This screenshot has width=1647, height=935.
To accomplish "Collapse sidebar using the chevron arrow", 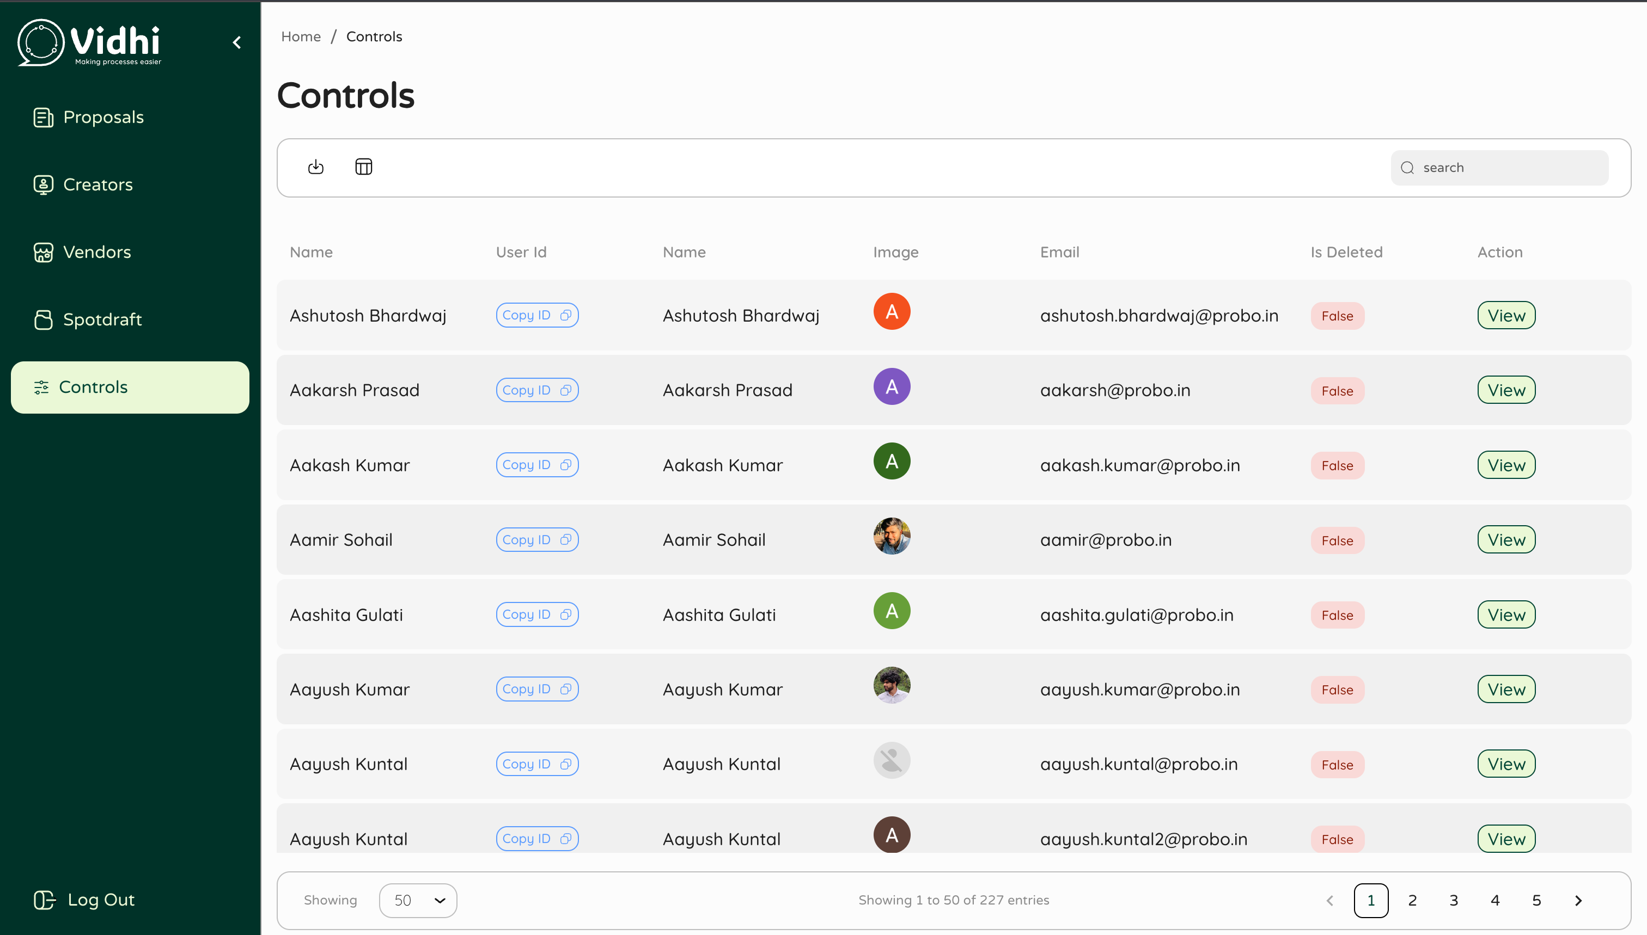I will pos(236,42).
